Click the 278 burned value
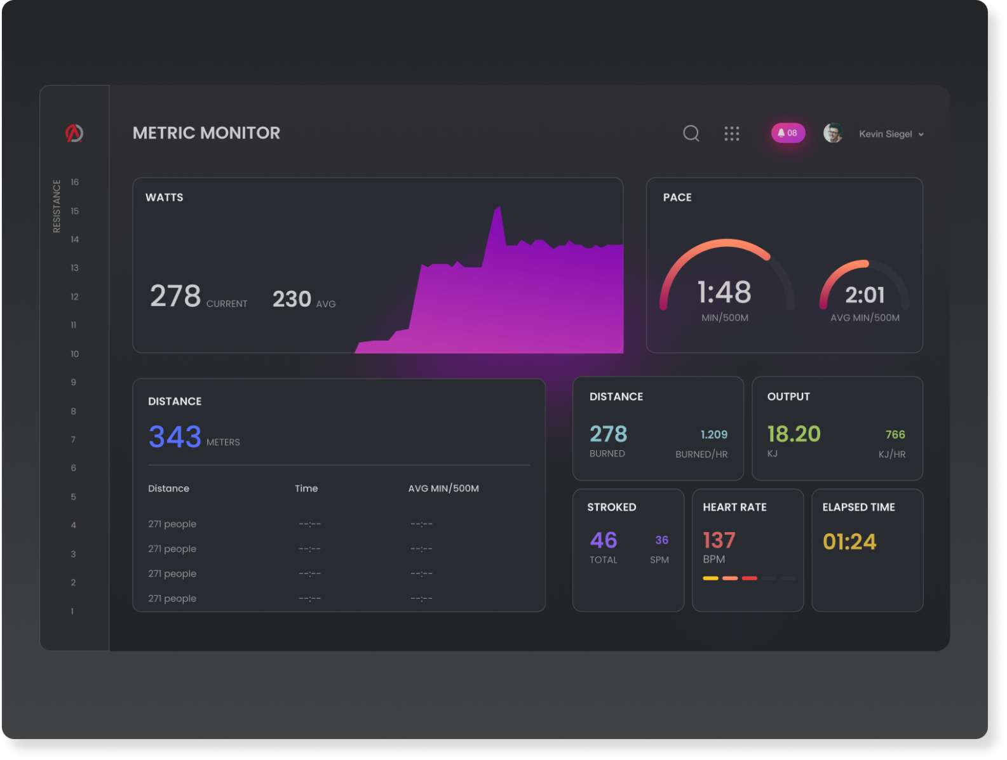 point(608,434)
